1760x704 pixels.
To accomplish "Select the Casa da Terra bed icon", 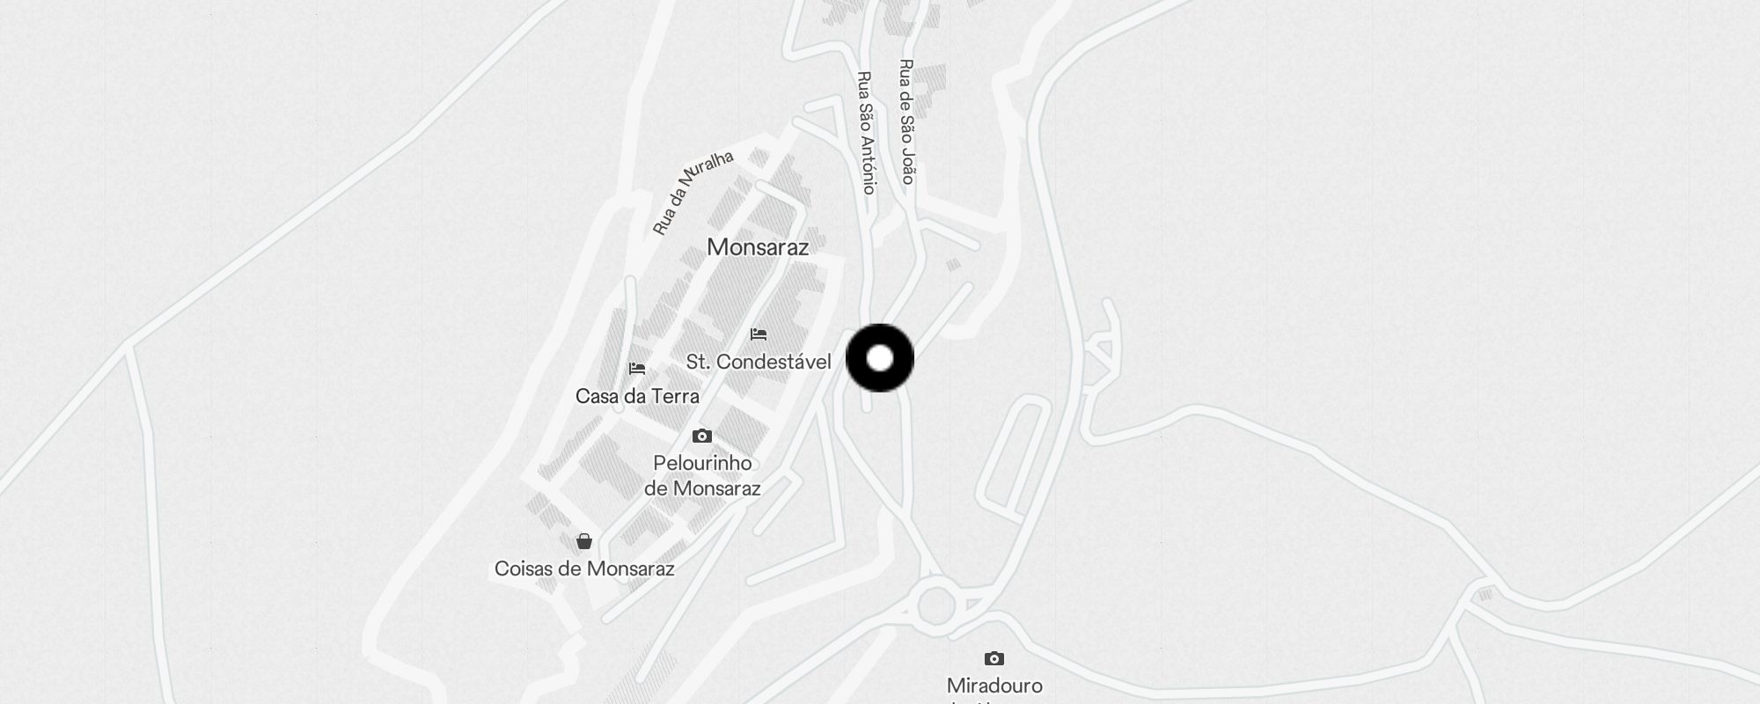I will [637, 369].
